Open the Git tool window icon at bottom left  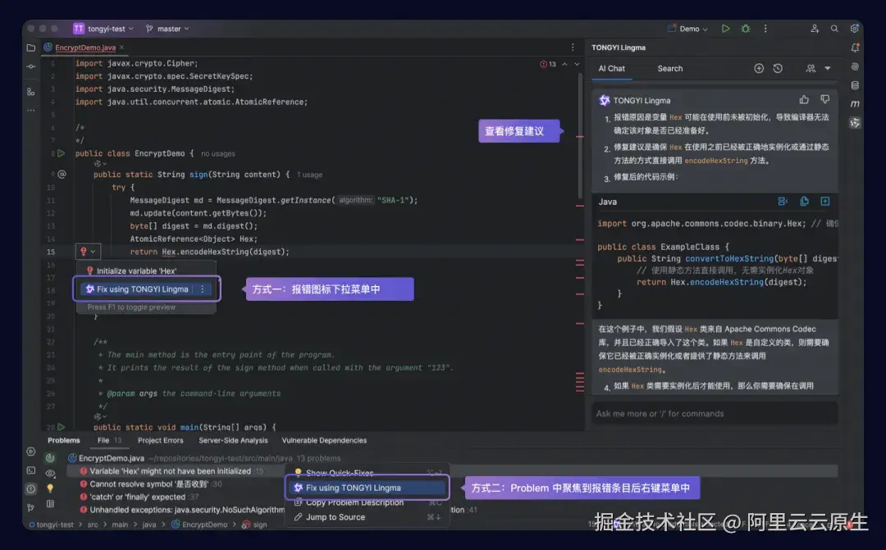click(31, 507)
